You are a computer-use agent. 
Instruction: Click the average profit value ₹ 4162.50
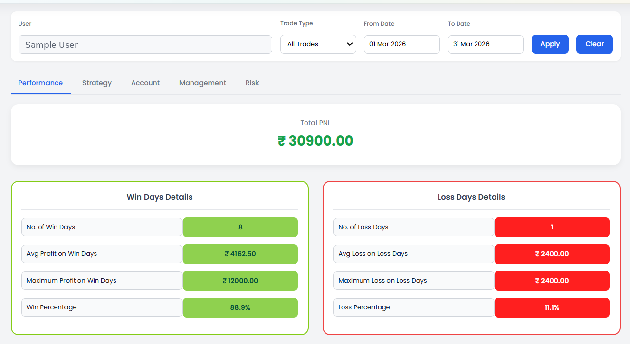click(x=240, y=254)
